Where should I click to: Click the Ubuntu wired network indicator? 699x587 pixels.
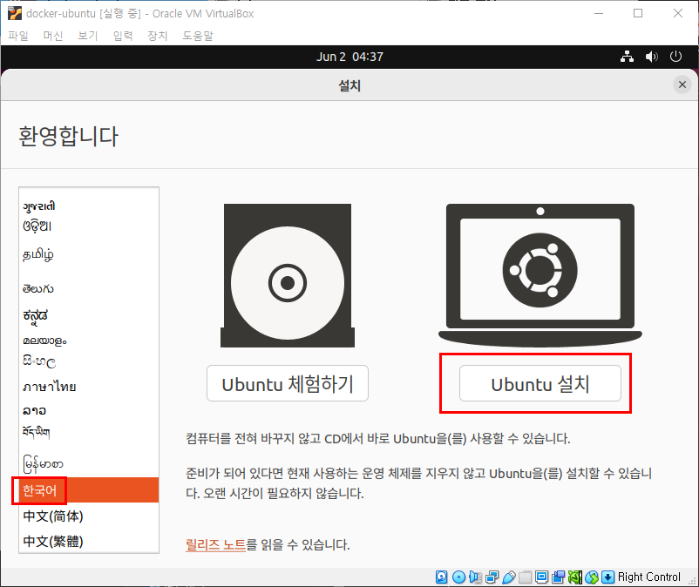(628, 57)
